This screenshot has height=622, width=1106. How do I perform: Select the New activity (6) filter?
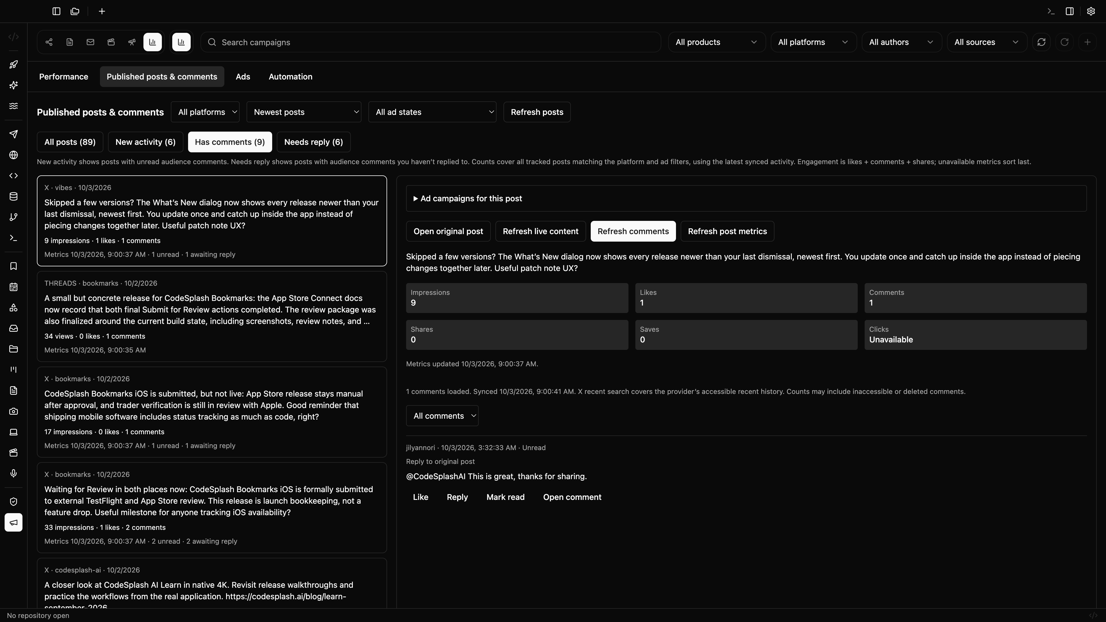click(145, 142)
